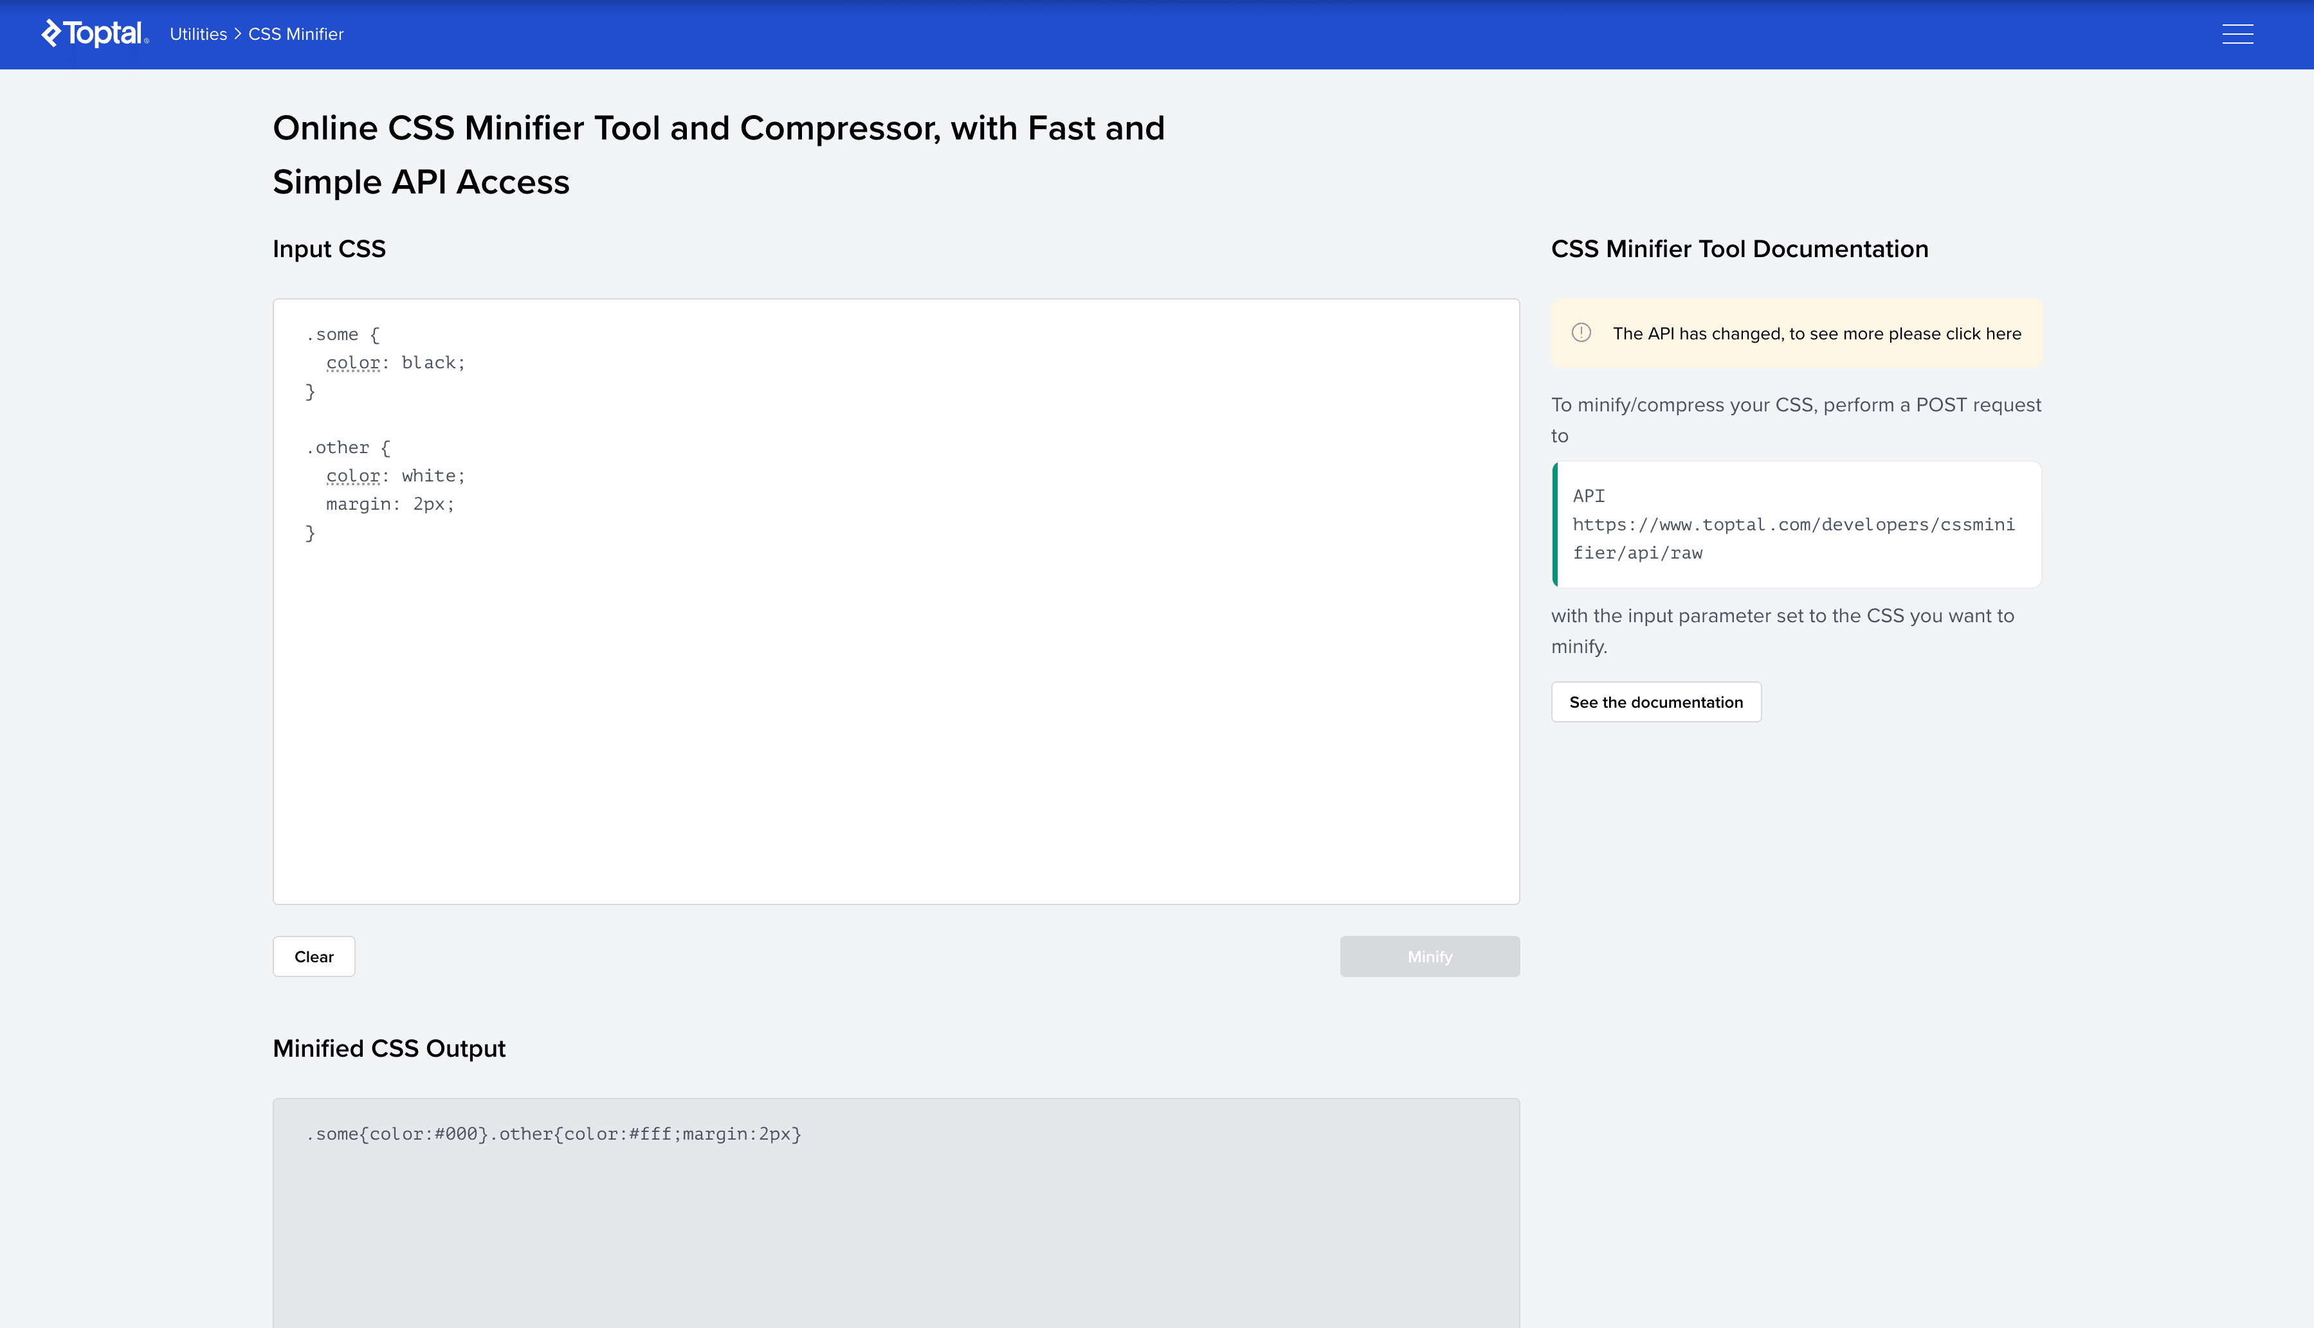
Task: Click 'CSS Minifier Tool Documentation' heading
Action: 1739,249
